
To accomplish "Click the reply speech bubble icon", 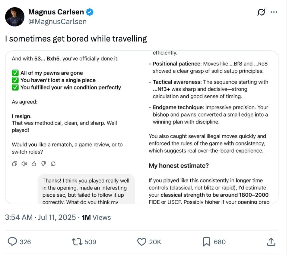I will click(x=12, y=242).
